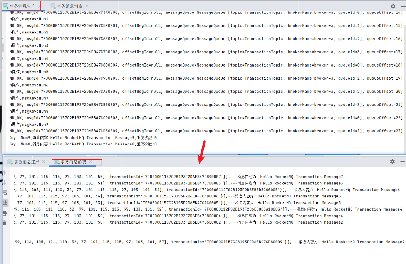This screenshot has width=406, height=264.
Task: Select the 事务消息消费 tab in the top panel
Action: click(70, 6)
